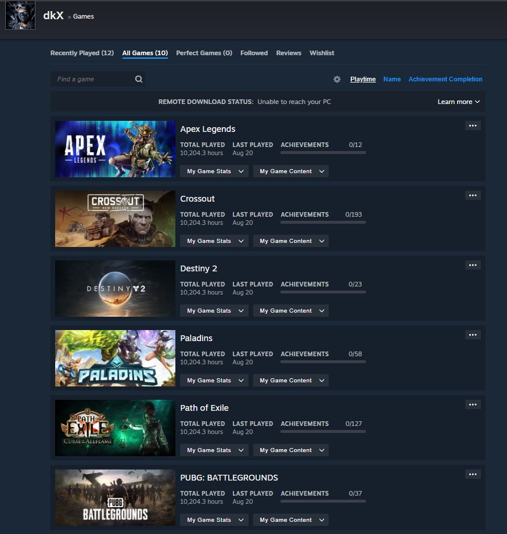Open the Perfect Games tab
The image size is (507, 534).
[x=204, y=53]
